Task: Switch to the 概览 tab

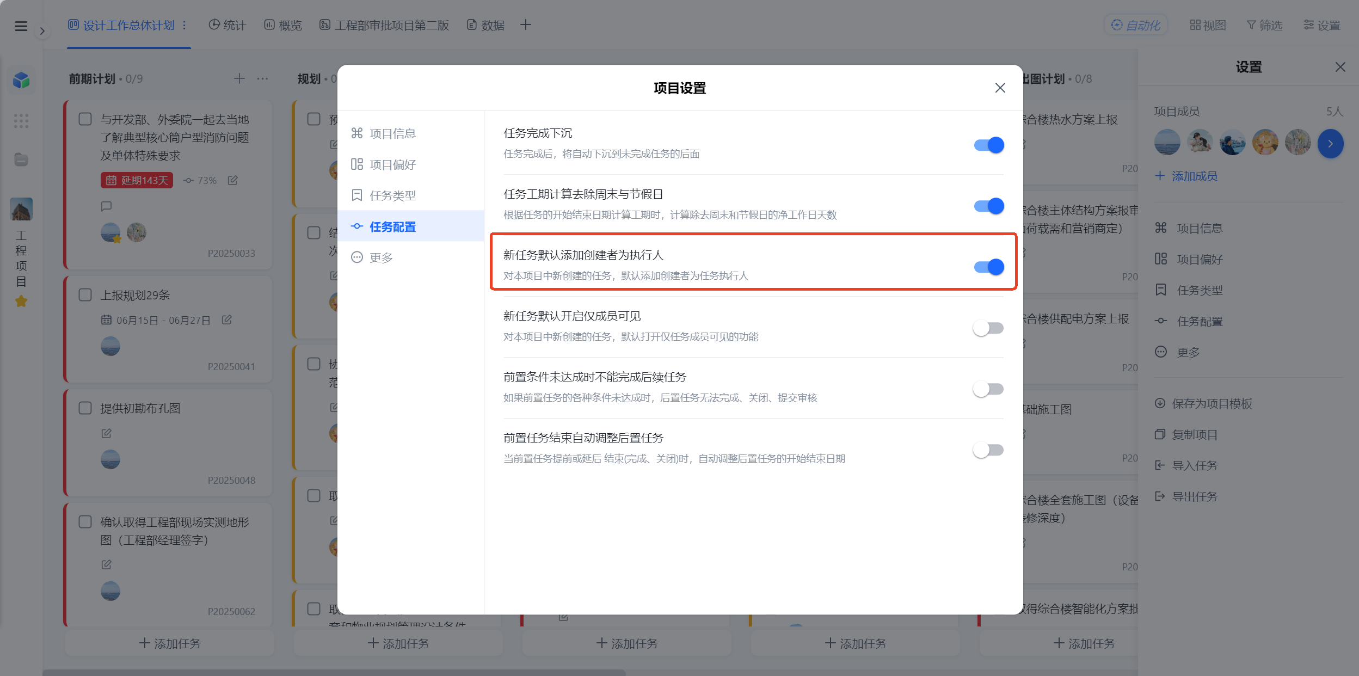Action: (283, 25)
